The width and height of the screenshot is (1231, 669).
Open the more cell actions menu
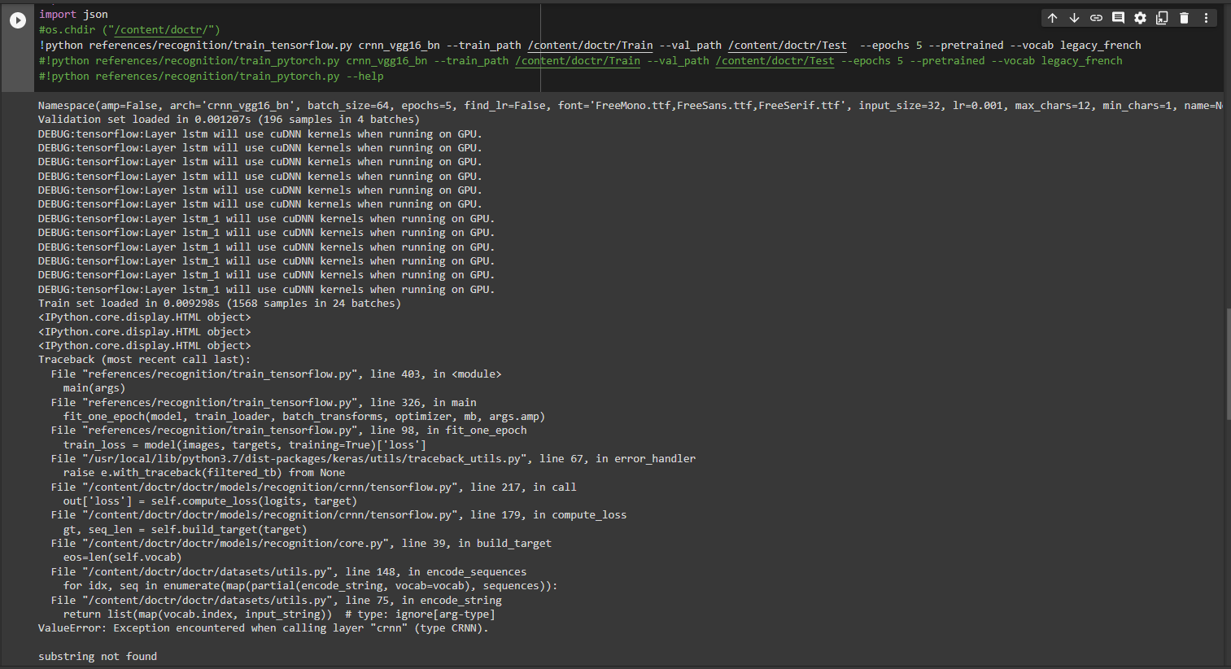click(1205, 17)
